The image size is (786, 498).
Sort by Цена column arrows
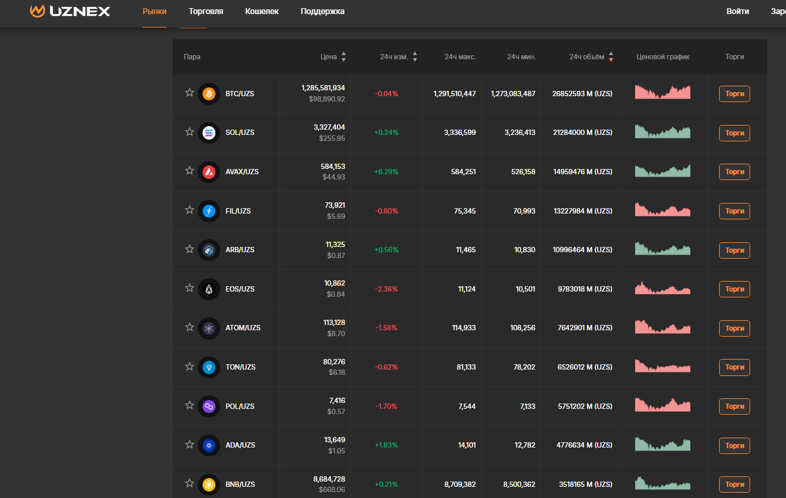[343, 57]
